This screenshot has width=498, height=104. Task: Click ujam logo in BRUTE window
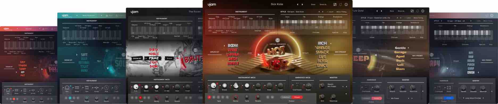pos(134,12)
